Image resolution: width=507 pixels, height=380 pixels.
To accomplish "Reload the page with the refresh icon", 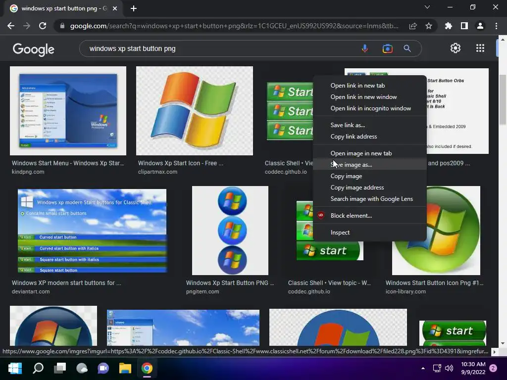I will (x=43, y=26).
